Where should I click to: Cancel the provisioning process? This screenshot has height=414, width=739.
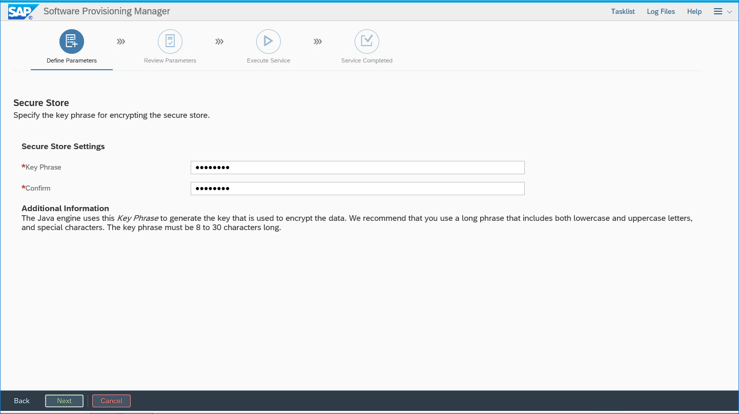(111, 401)
